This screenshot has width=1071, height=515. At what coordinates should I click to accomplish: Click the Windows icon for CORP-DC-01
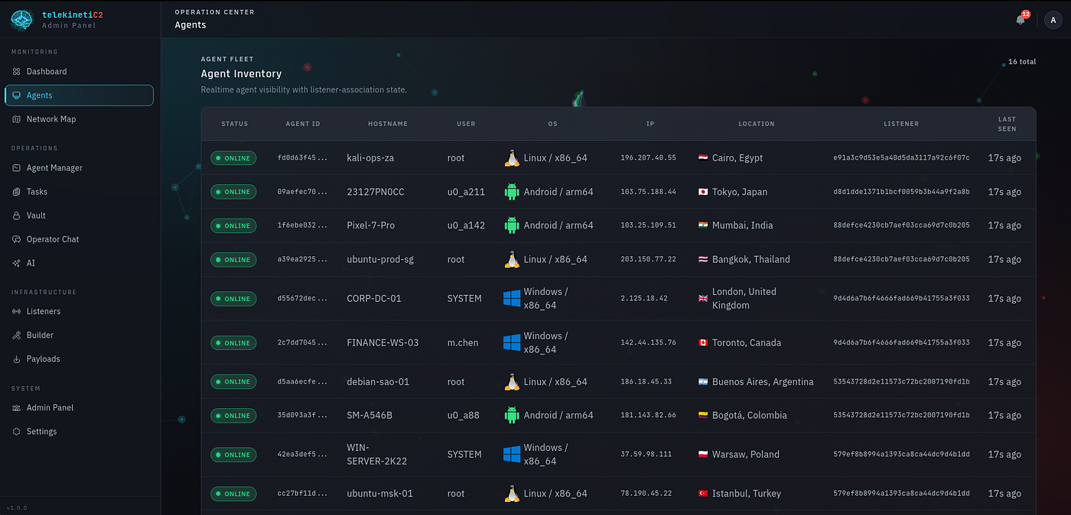coord(512,299)
